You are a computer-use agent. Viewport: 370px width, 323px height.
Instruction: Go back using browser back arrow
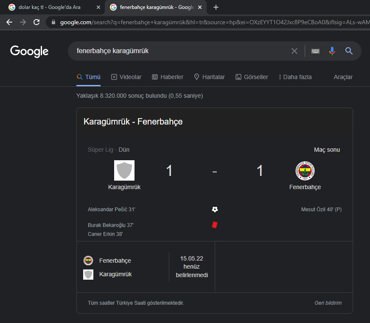coord(9,22)
